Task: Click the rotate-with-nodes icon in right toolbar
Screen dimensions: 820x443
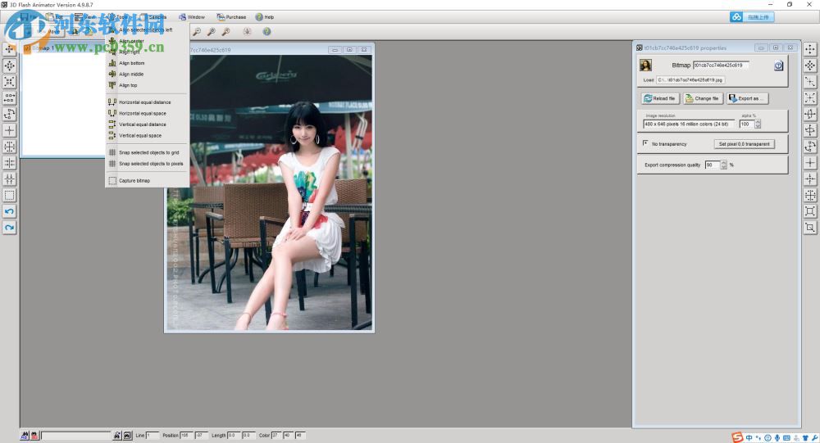Action: (x=810, y=147)
